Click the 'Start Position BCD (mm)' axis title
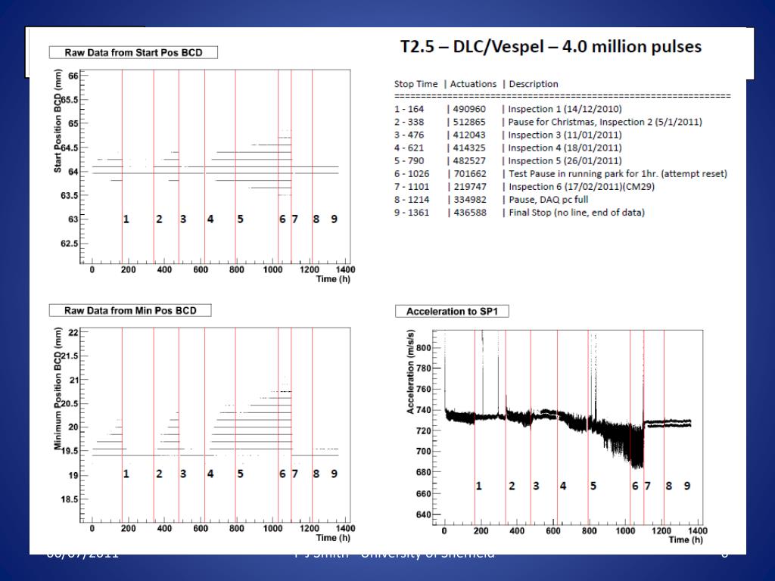 pyautogui.click(x=58, y=121)
